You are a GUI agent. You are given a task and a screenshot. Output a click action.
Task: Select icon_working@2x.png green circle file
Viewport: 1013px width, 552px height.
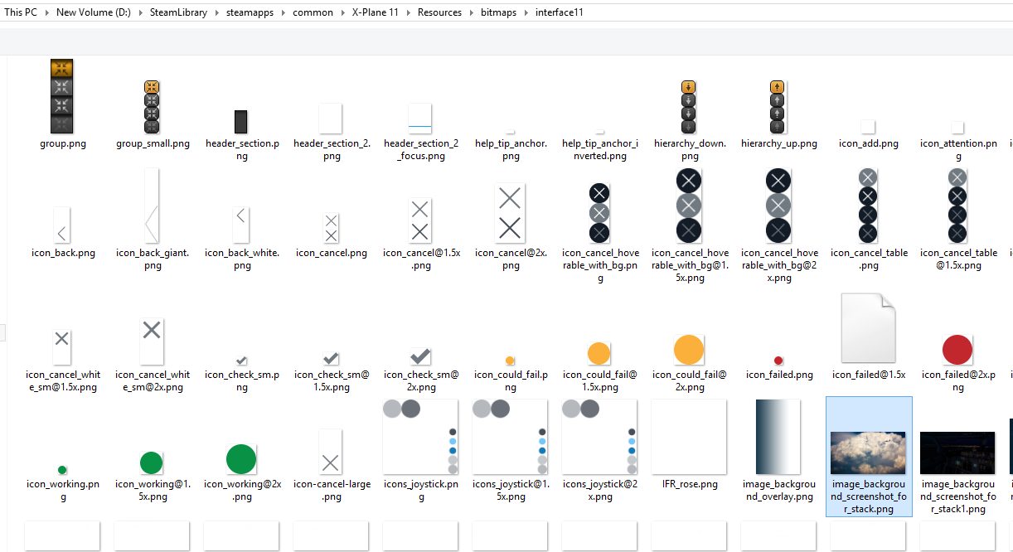point(241,459)
